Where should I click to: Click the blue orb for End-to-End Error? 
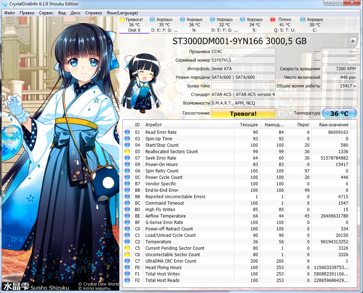point(127,190)
